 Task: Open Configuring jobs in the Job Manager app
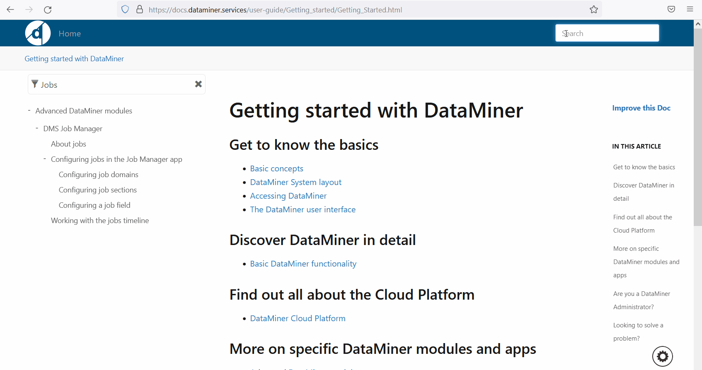pyautogui.click(x=116, y=159)
